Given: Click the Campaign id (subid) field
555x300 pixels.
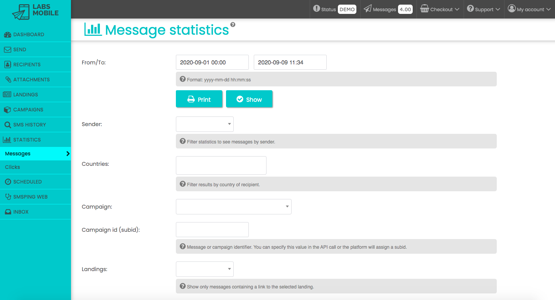Looking at the screenshot, I should tap(212, 229).
